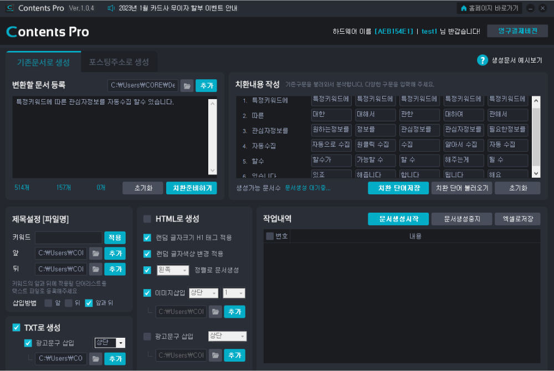The height and width of the screenshot is (371, 554).
Task: Check the 뒤 insert method box
Action: point(69,303)
